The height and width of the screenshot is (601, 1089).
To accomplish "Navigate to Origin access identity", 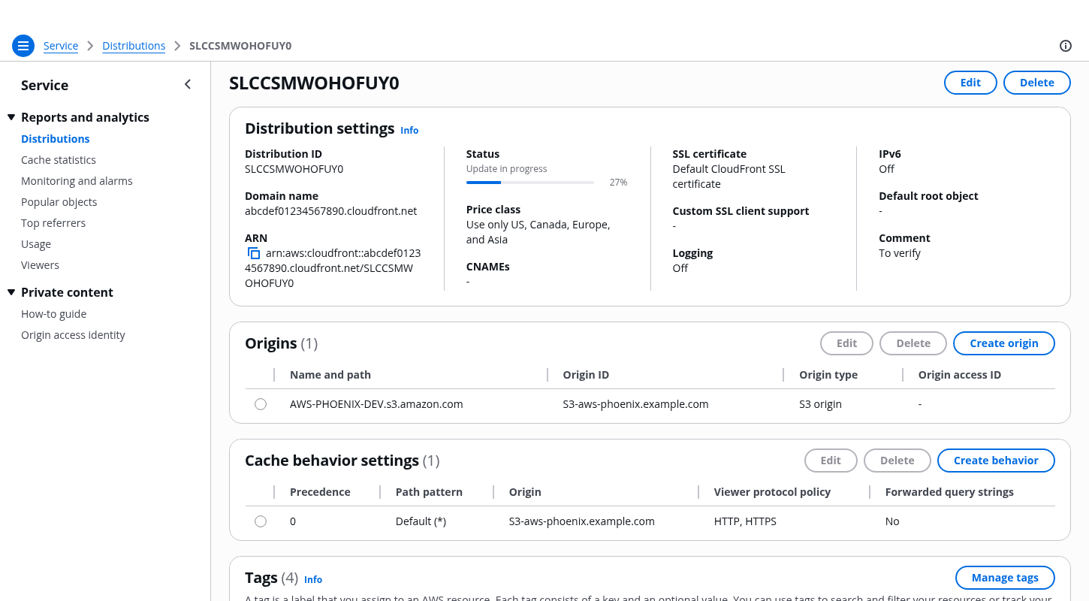I will tap(73, 335).
